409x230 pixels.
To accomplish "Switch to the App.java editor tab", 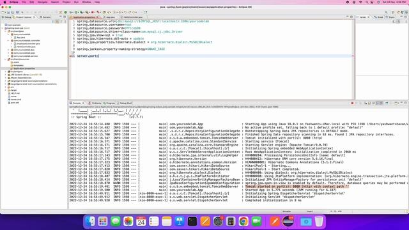I will point(111,17).
